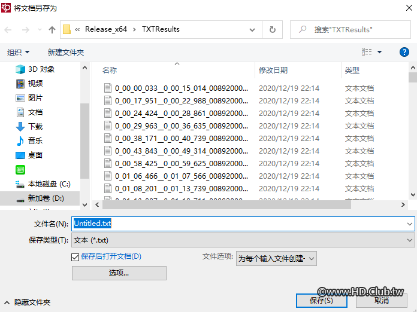Screen dimensions: 417x312
Task: Create a 新建文件夹 new folder
Action: (66, 52)
